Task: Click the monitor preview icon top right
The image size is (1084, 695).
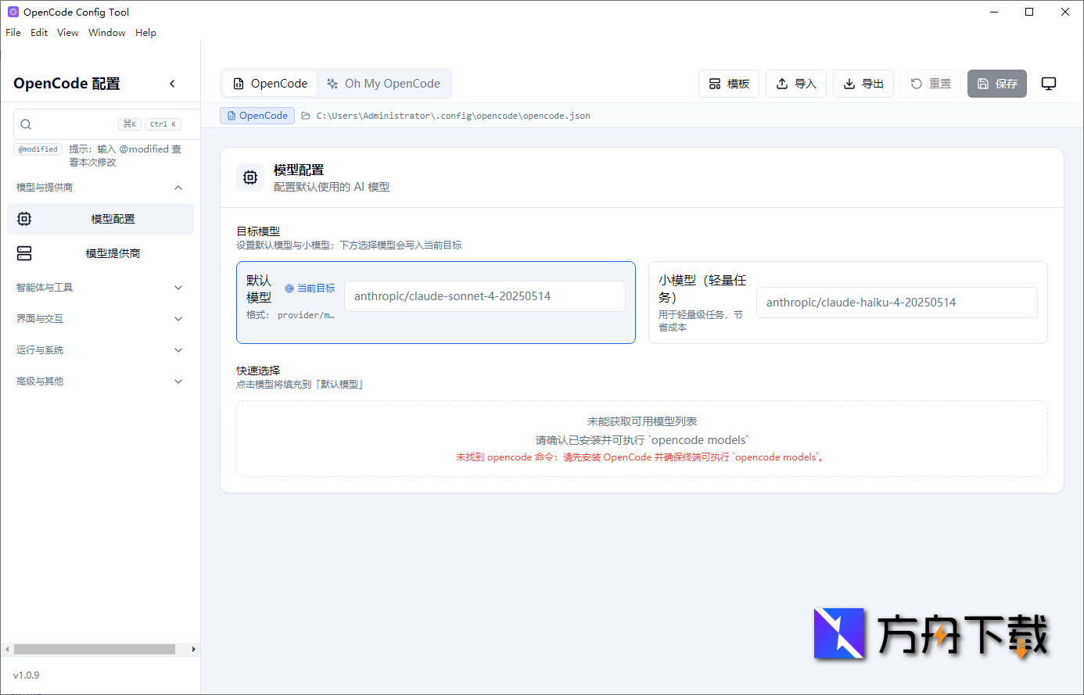Action: coord(1049,84)
